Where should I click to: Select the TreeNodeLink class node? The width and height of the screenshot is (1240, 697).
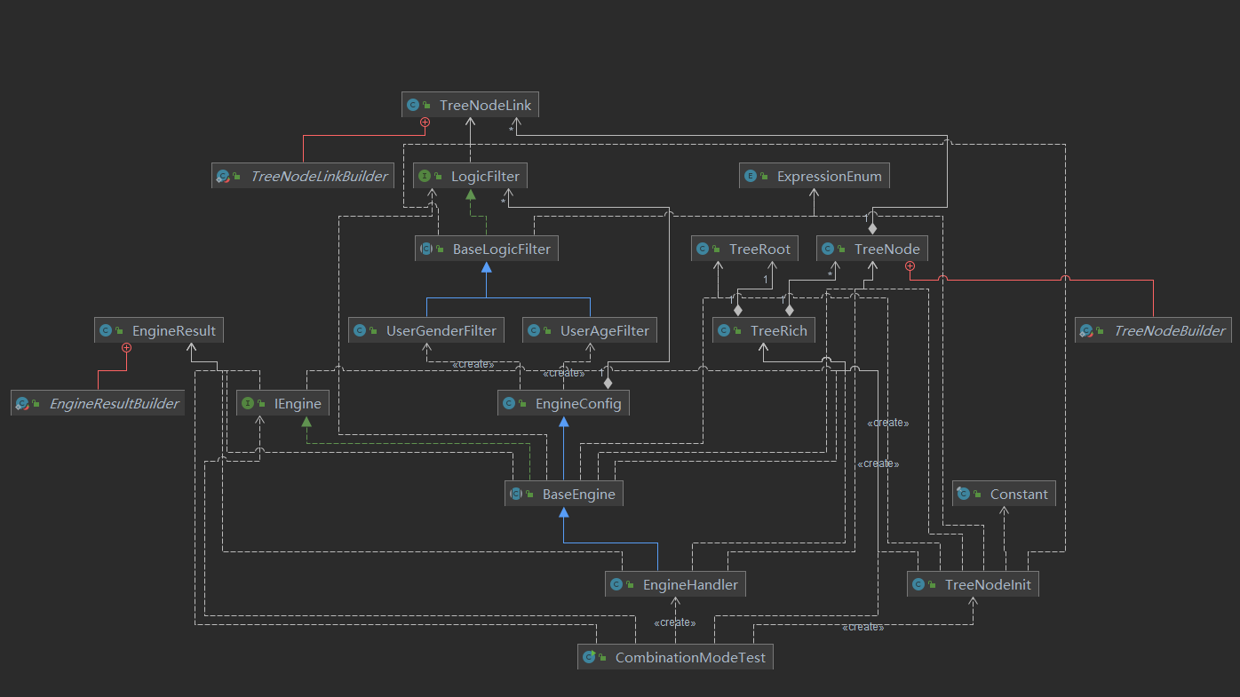point(470,105)
